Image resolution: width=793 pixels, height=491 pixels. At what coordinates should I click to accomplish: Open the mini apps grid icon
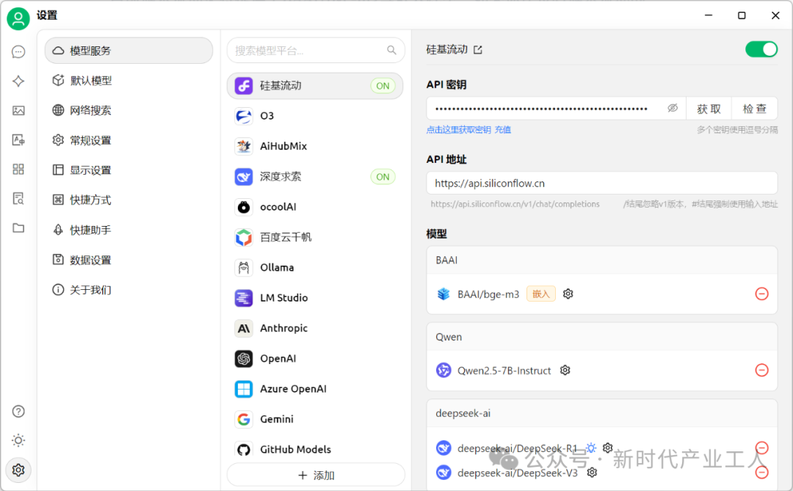(18, 169)
